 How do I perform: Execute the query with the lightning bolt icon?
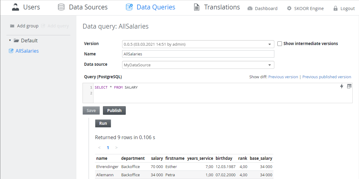pyautogui.click(x=341, y=86)
